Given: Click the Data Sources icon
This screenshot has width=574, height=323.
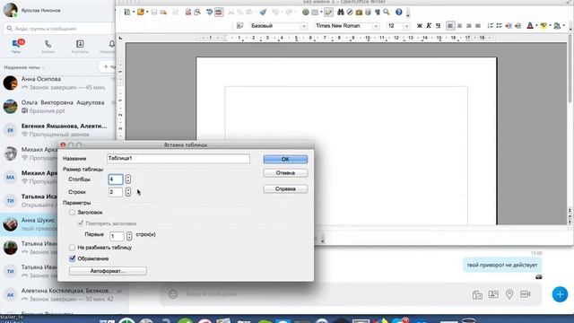Looking at the screenshot, I should point(368,12).
